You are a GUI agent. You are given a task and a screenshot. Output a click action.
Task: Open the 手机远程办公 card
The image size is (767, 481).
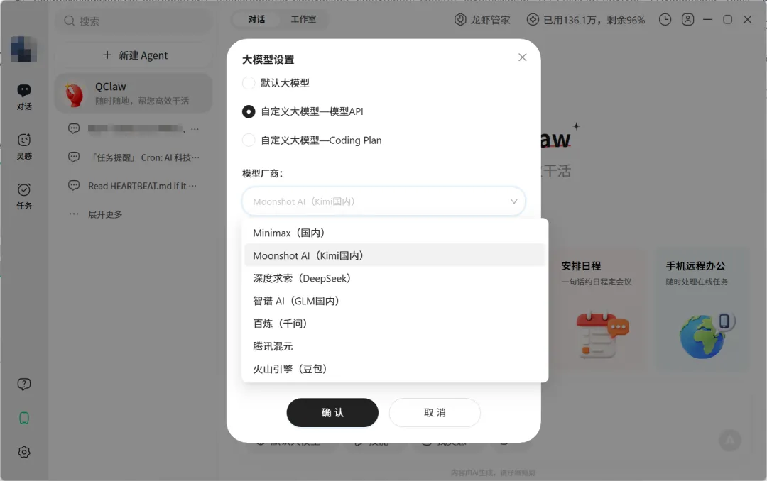click(702, 311)
